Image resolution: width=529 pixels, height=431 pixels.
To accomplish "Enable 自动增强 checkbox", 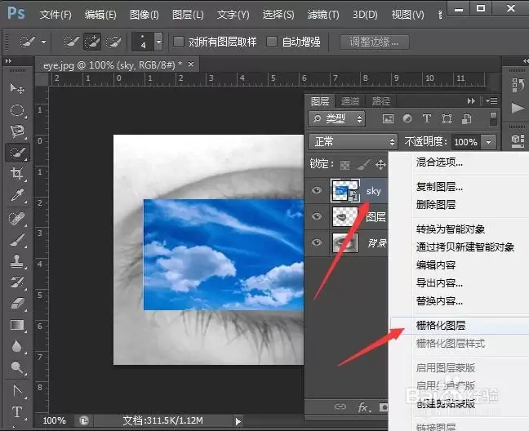I will tap(272, 42).
